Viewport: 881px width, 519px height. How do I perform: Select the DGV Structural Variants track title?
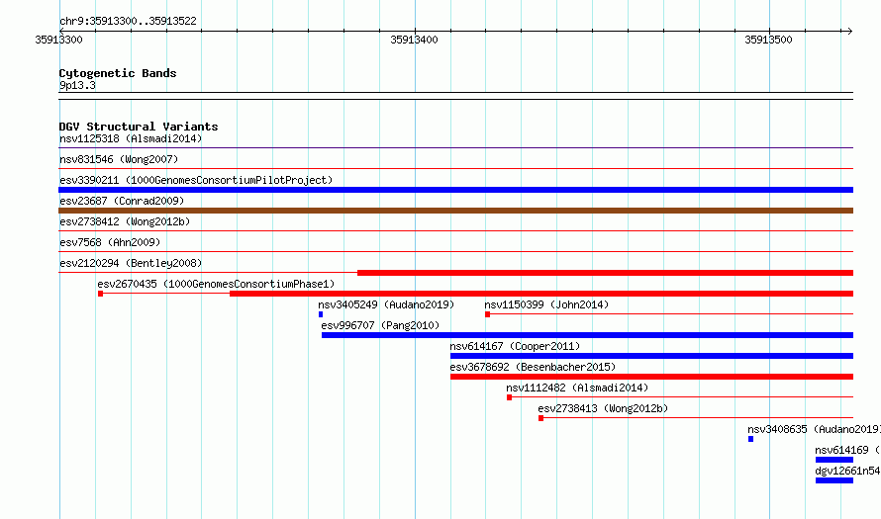point(139,127)
